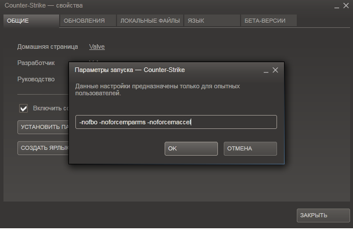Click the expert-users warning text

[x=158, y=89]
